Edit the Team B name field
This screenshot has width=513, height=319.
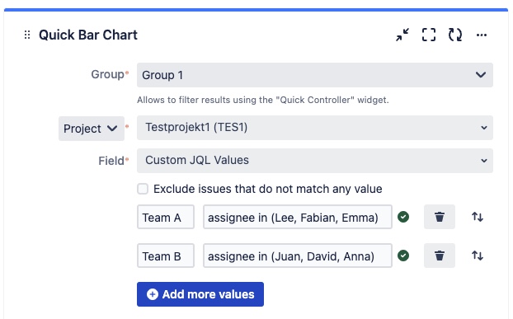(x=166, y=256)
